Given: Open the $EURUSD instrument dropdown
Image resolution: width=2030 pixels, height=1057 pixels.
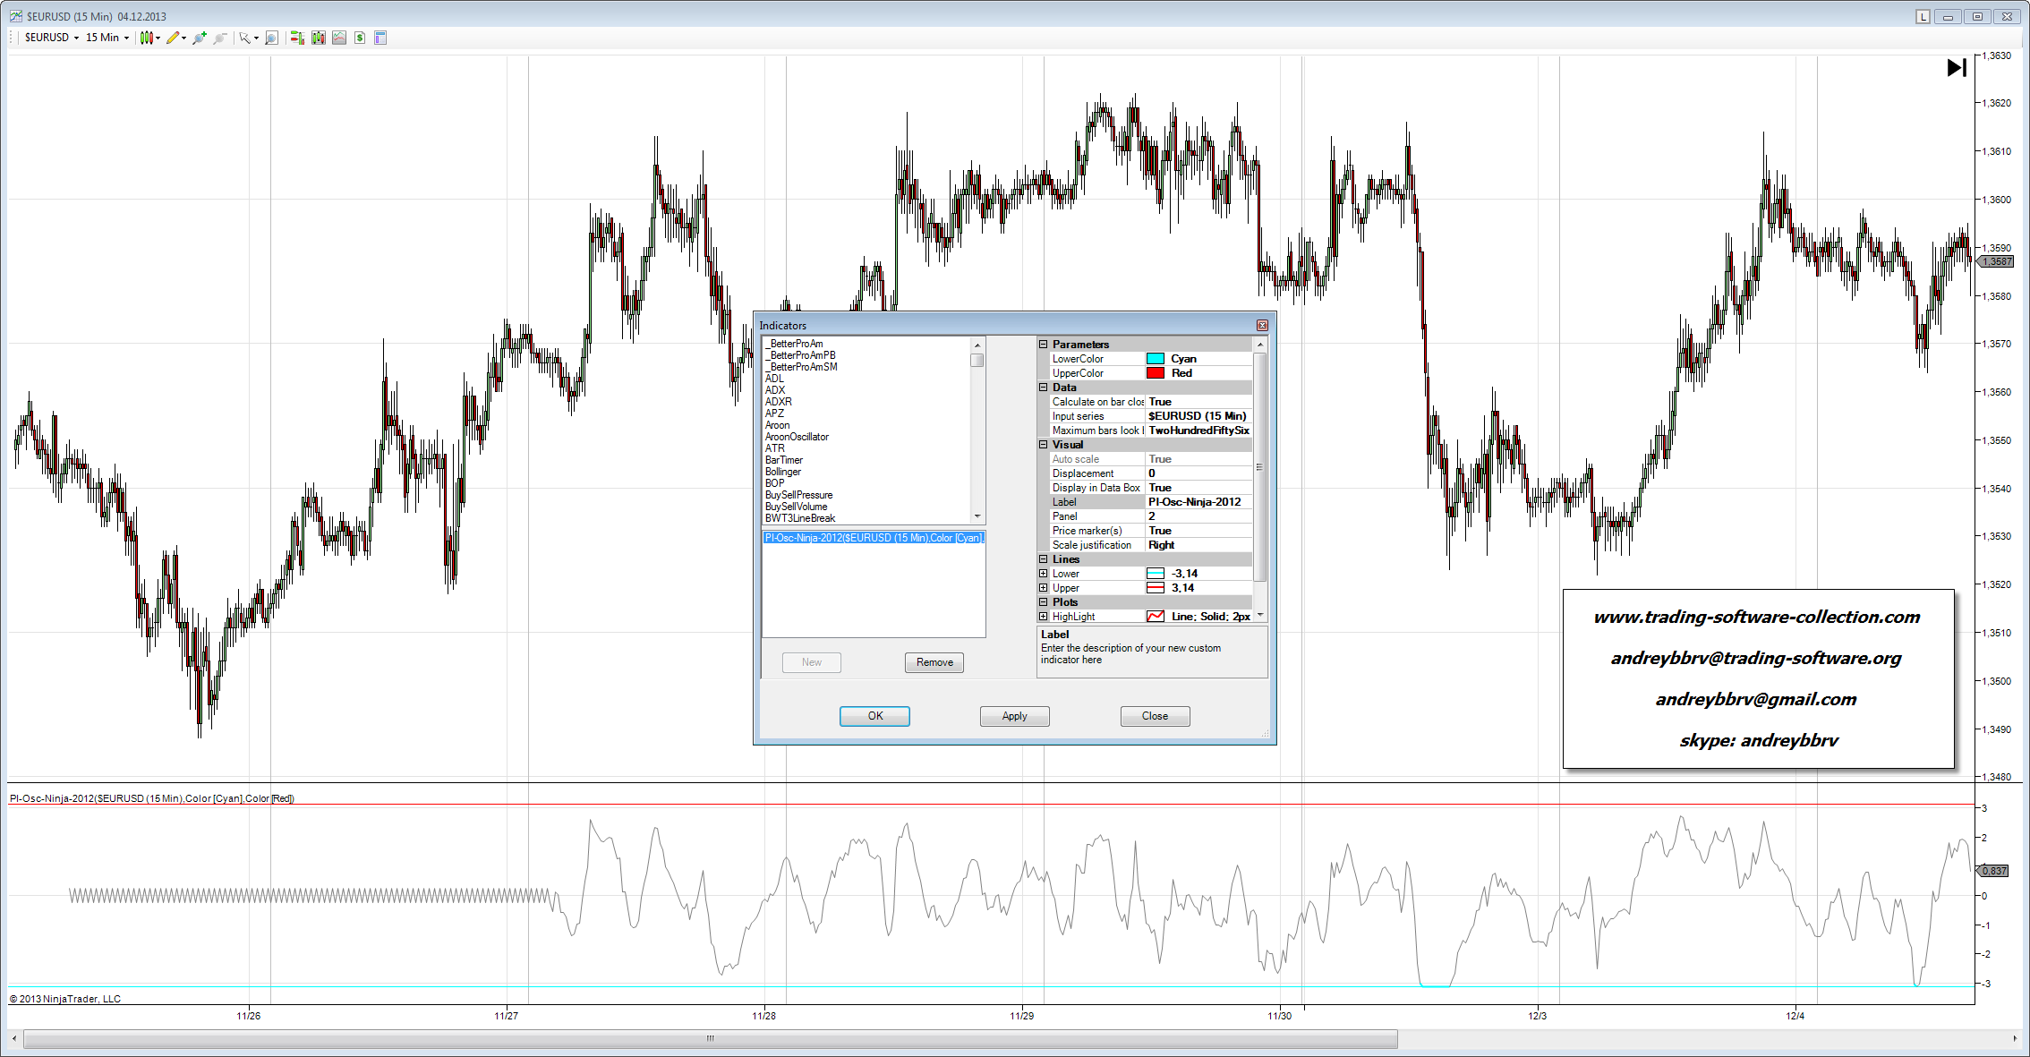Looking at the screenshot, I should (52, 38).
